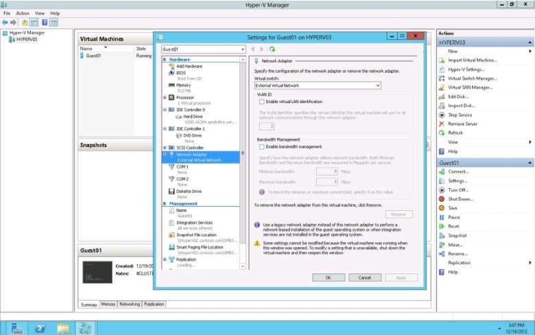
Task: Select Memory in hardware tree
Action: [x=183, y=85]
